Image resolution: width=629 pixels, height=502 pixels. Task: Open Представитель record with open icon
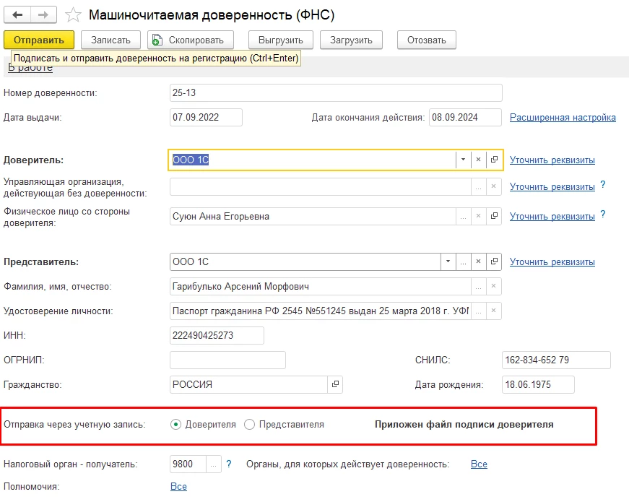495,261
